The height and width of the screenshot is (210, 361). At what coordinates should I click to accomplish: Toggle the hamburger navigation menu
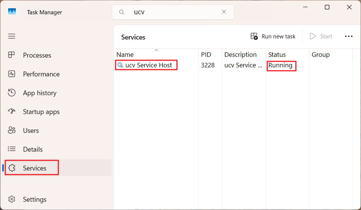[12, 36]
